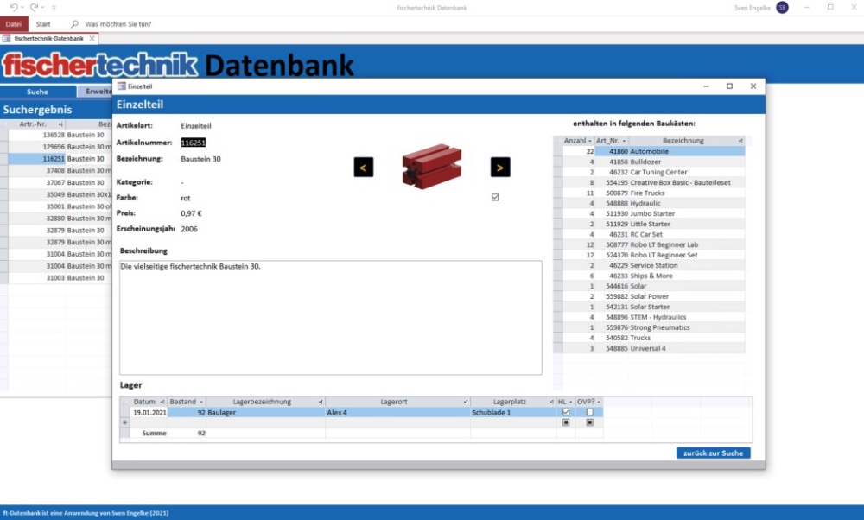Toggle HL checkbox in new Lager row

pos(566,422)
